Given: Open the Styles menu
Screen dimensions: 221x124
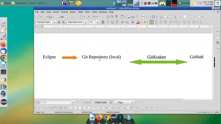Looking at the screenshot, I should (73, 12).
